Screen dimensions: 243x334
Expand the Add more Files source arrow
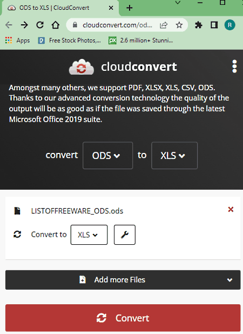point(230,280)
